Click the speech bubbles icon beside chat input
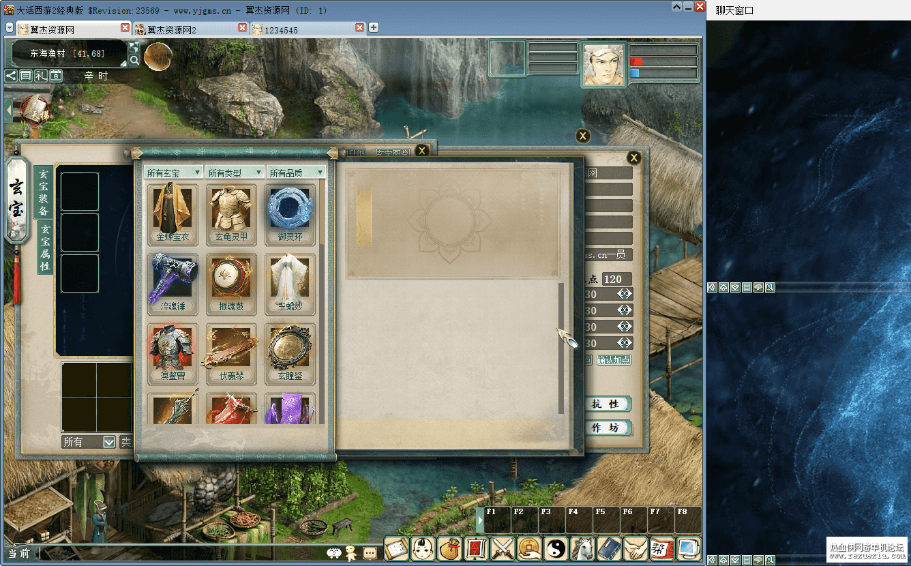The height and width of the screenshot is (566, 911). coord(334,553)
